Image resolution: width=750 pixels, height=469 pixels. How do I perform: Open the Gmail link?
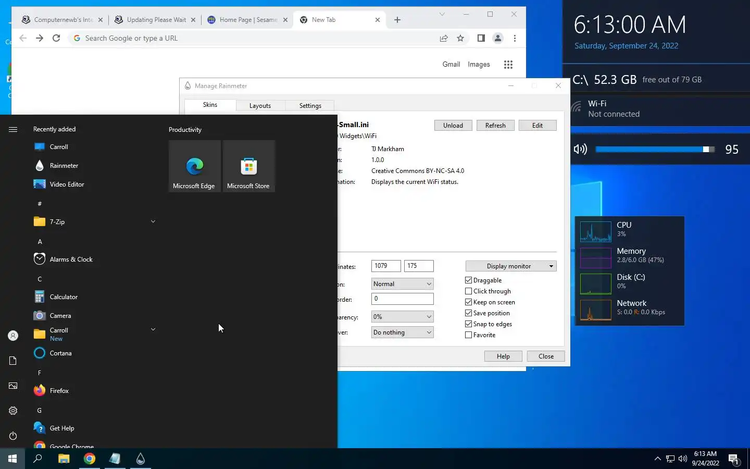pyautogui.click(x=451, y=65)
